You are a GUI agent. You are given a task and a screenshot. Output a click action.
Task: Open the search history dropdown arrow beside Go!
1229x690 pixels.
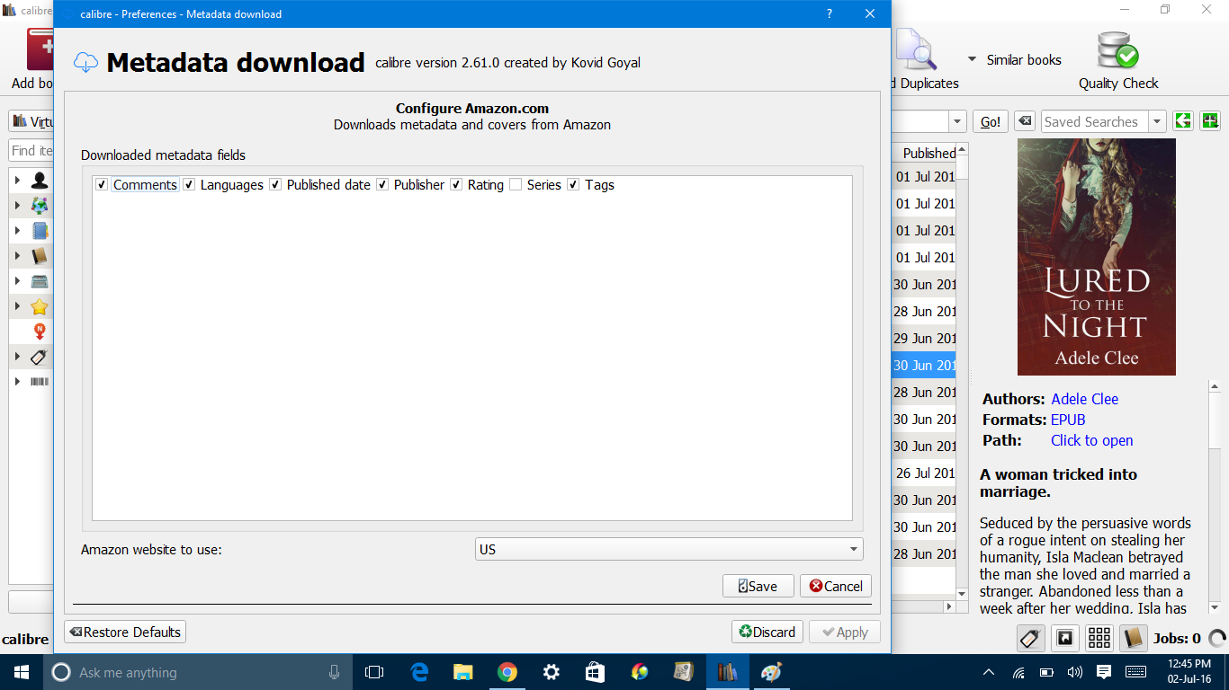click(x=958, y=121)
